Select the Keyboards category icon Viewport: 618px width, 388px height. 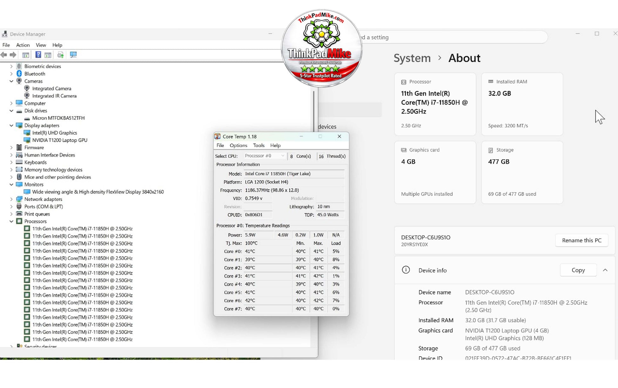pyautogui.click(x=19, y=162)
